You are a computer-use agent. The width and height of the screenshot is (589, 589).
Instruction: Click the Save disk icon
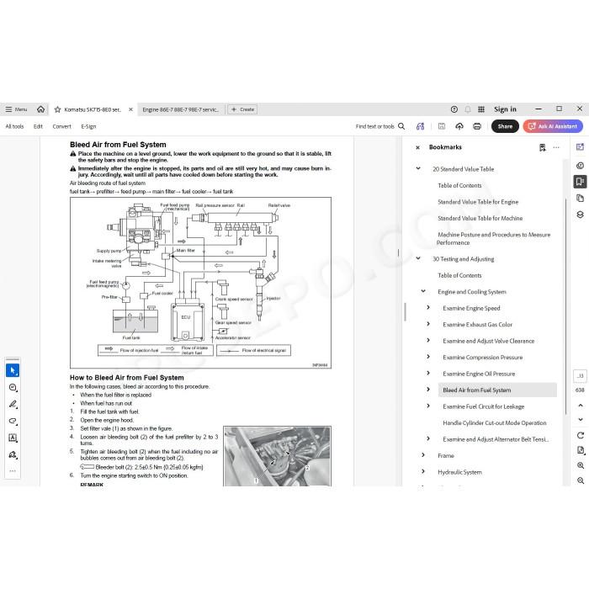(x=442, y=126)
